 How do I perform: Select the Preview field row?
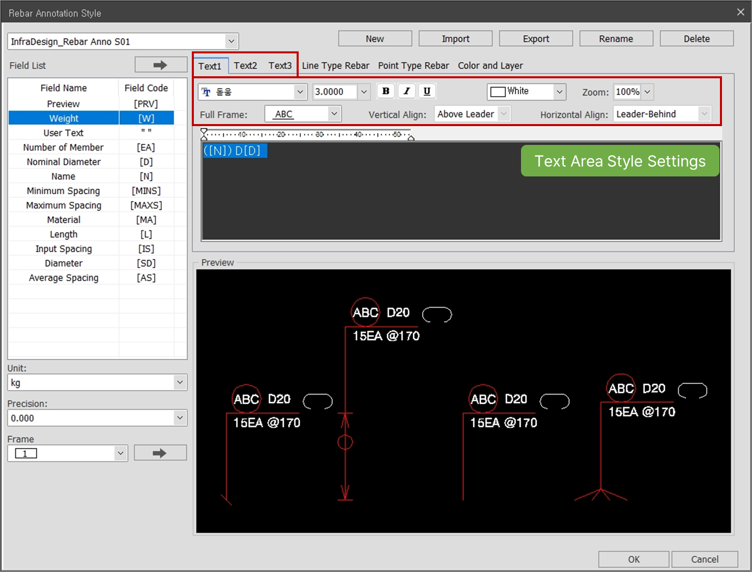[91, 104]
